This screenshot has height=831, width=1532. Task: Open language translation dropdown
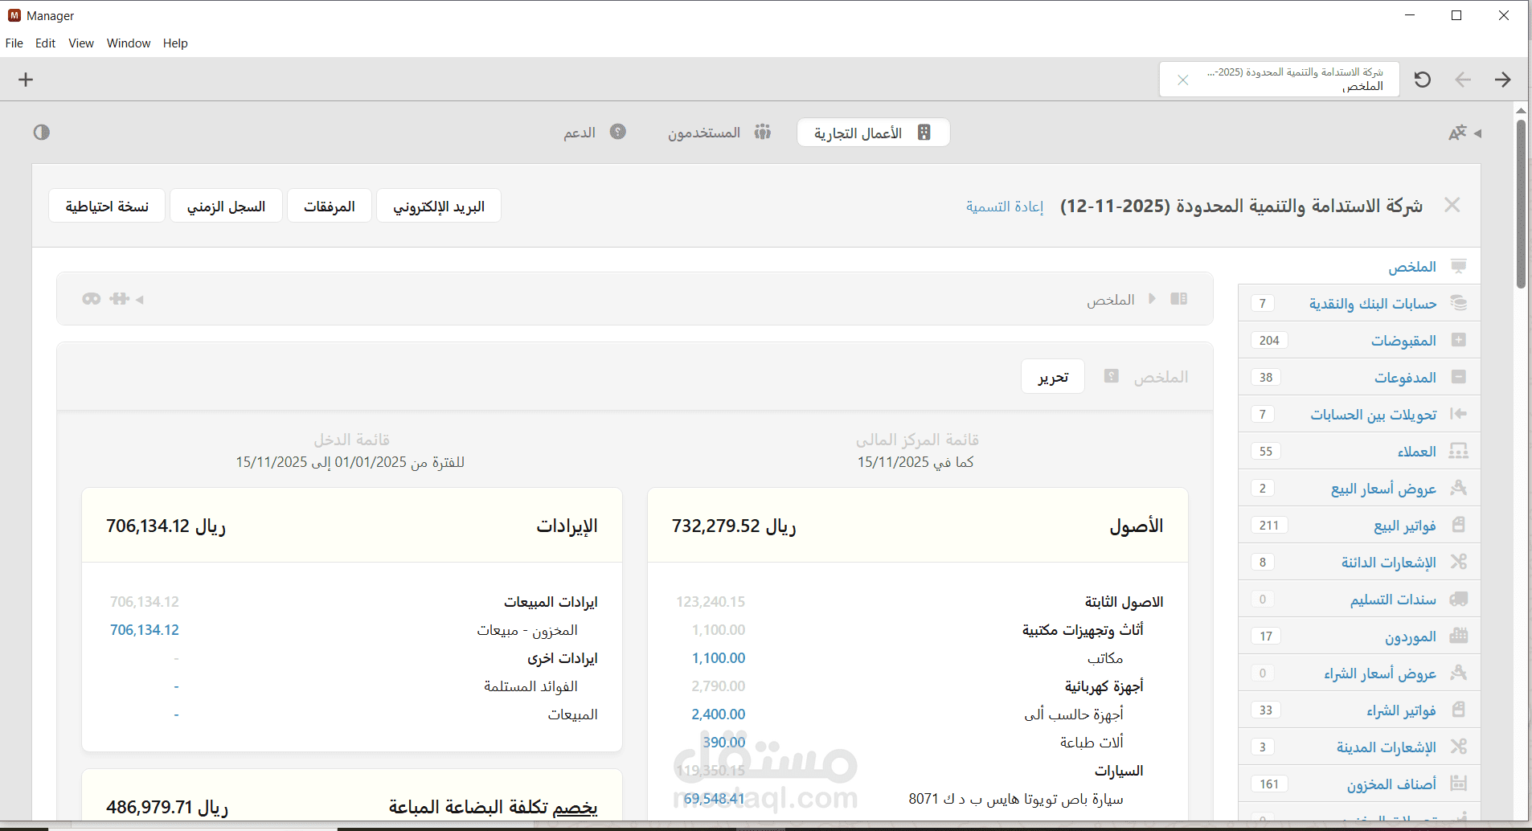1464,133
